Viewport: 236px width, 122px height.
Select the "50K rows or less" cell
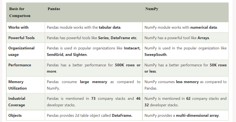click(x=185, y=68)
